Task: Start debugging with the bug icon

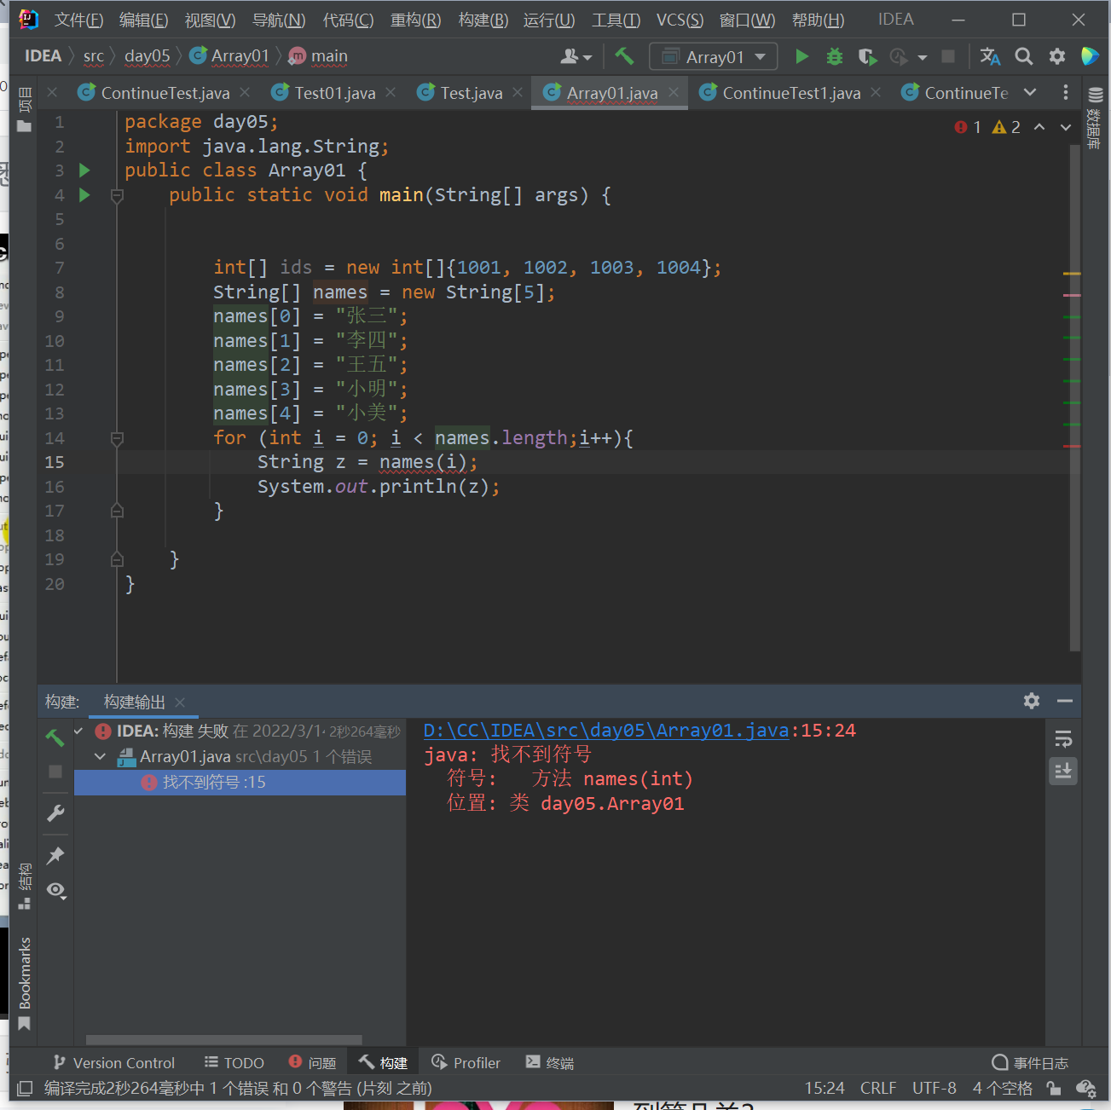Action: coord(834,56)
